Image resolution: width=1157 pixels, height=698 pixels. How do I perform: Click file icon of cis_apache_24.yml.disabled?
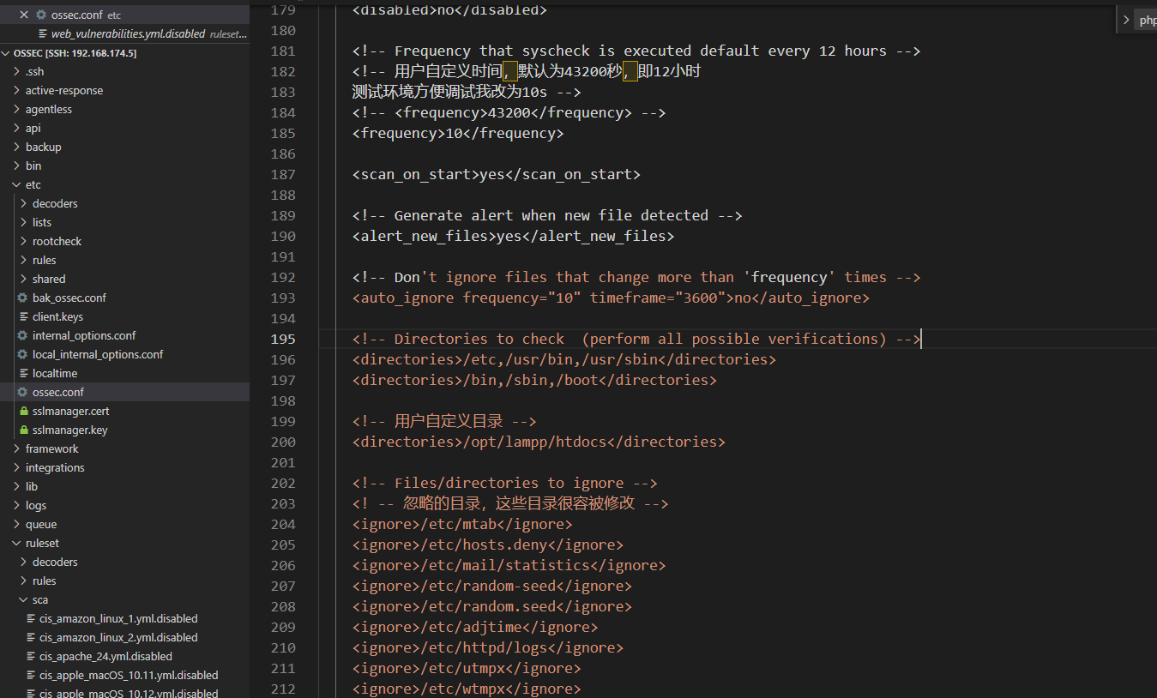coord(31,656)
